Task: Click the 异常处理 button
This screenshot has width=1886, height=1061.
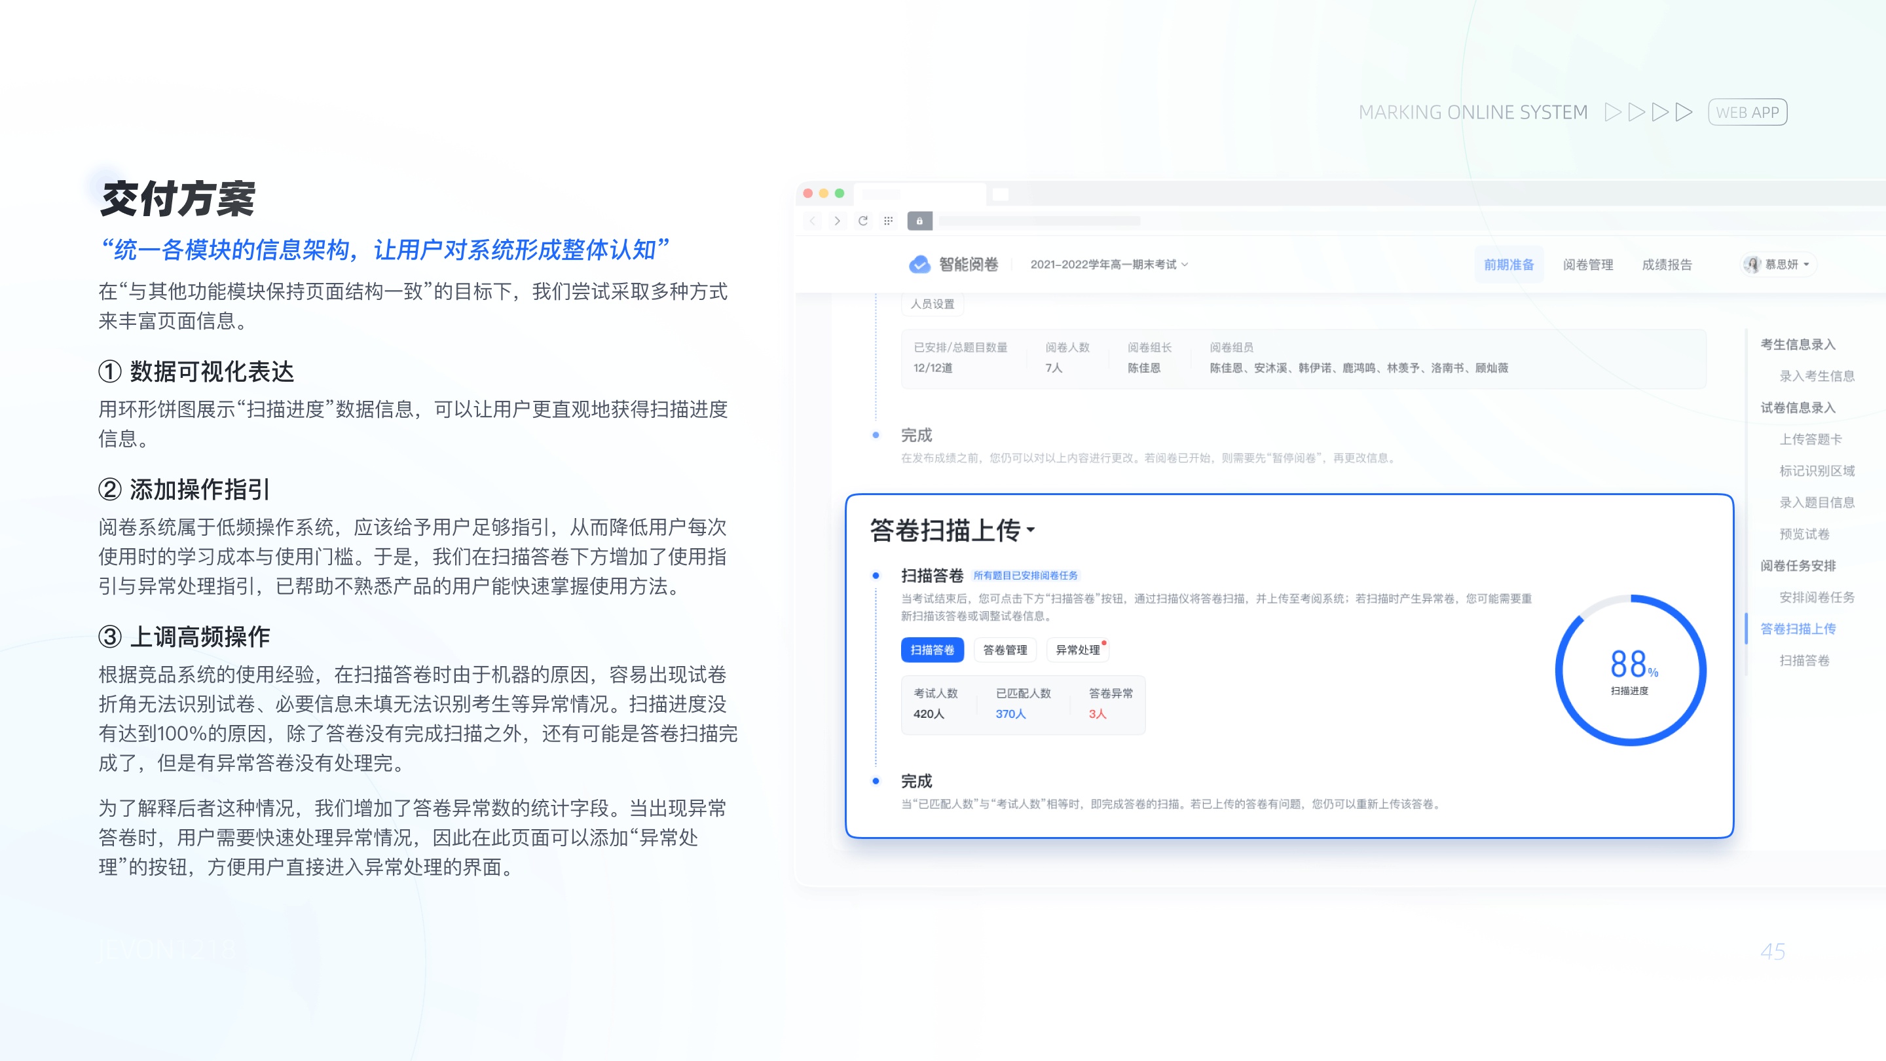Action: (x=1077, y=650)
